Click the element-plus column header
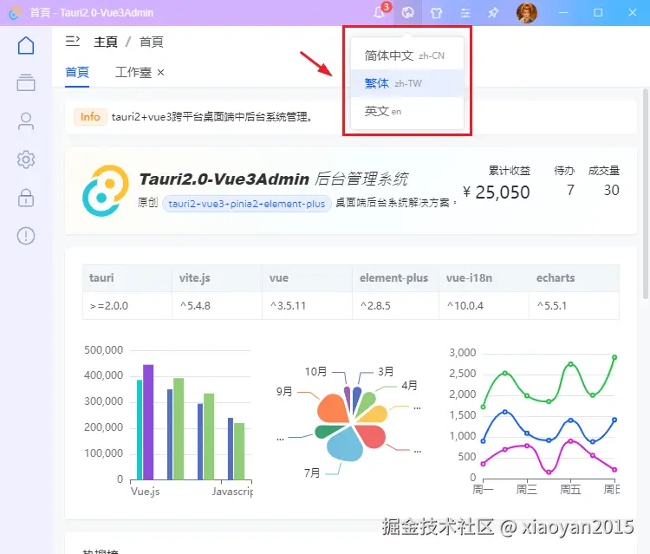The height and width of the screenshot is (554, 650). coord(393,277)
